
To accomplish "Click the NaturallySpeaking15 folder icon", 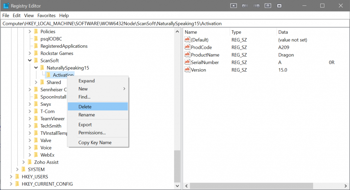I will (42, 68).
